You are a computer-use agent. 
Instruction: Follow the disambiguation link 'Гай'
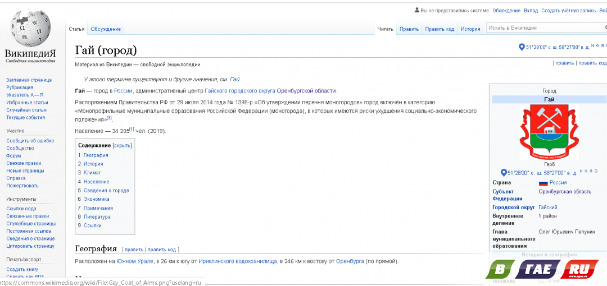234,79
